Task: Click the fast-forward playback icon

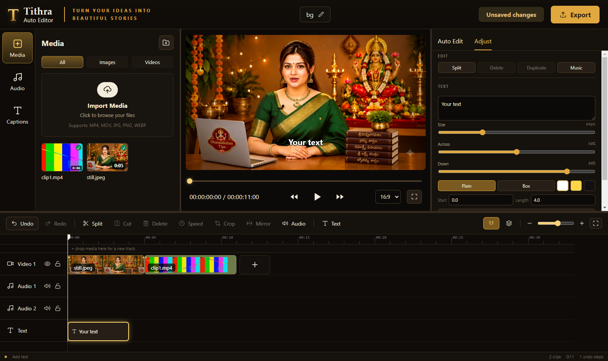Action: [340, 197]
